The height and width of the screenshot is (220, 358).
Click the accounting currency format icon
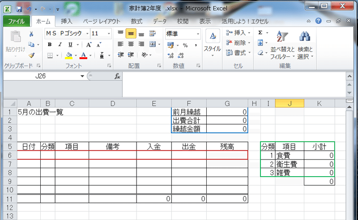(170, 45)
